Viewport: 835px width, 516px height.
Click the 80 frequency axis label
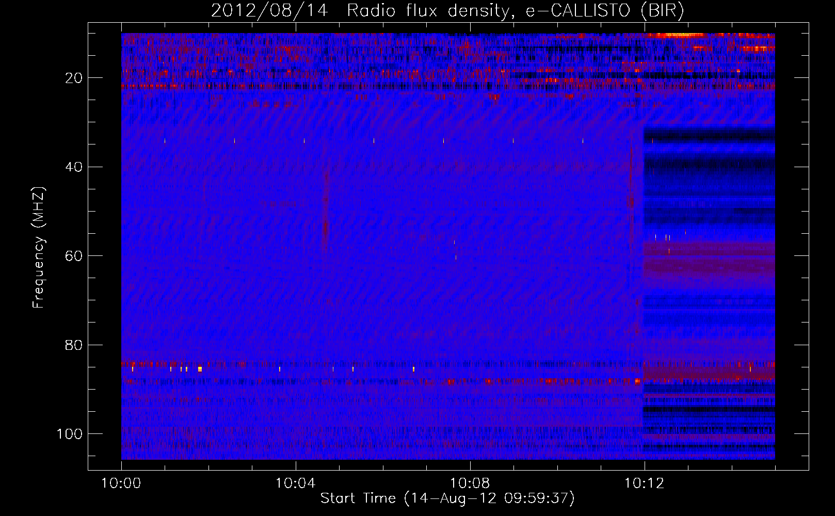74,345
